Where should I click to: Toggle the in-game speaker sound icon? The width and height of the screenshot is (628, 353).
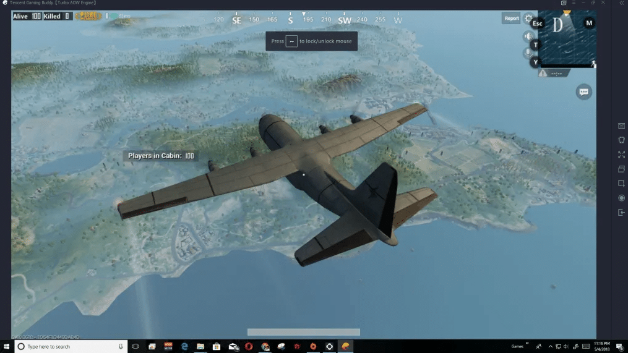528,36
